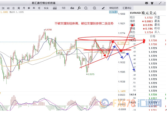167x114 pixels.
Task: Open the mail envelope icon
Action: (x=147, y=3)
